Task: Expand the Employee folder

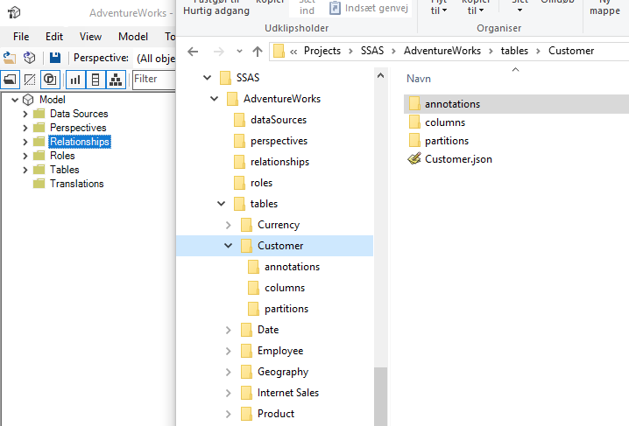Action: [x=229, y=351]
